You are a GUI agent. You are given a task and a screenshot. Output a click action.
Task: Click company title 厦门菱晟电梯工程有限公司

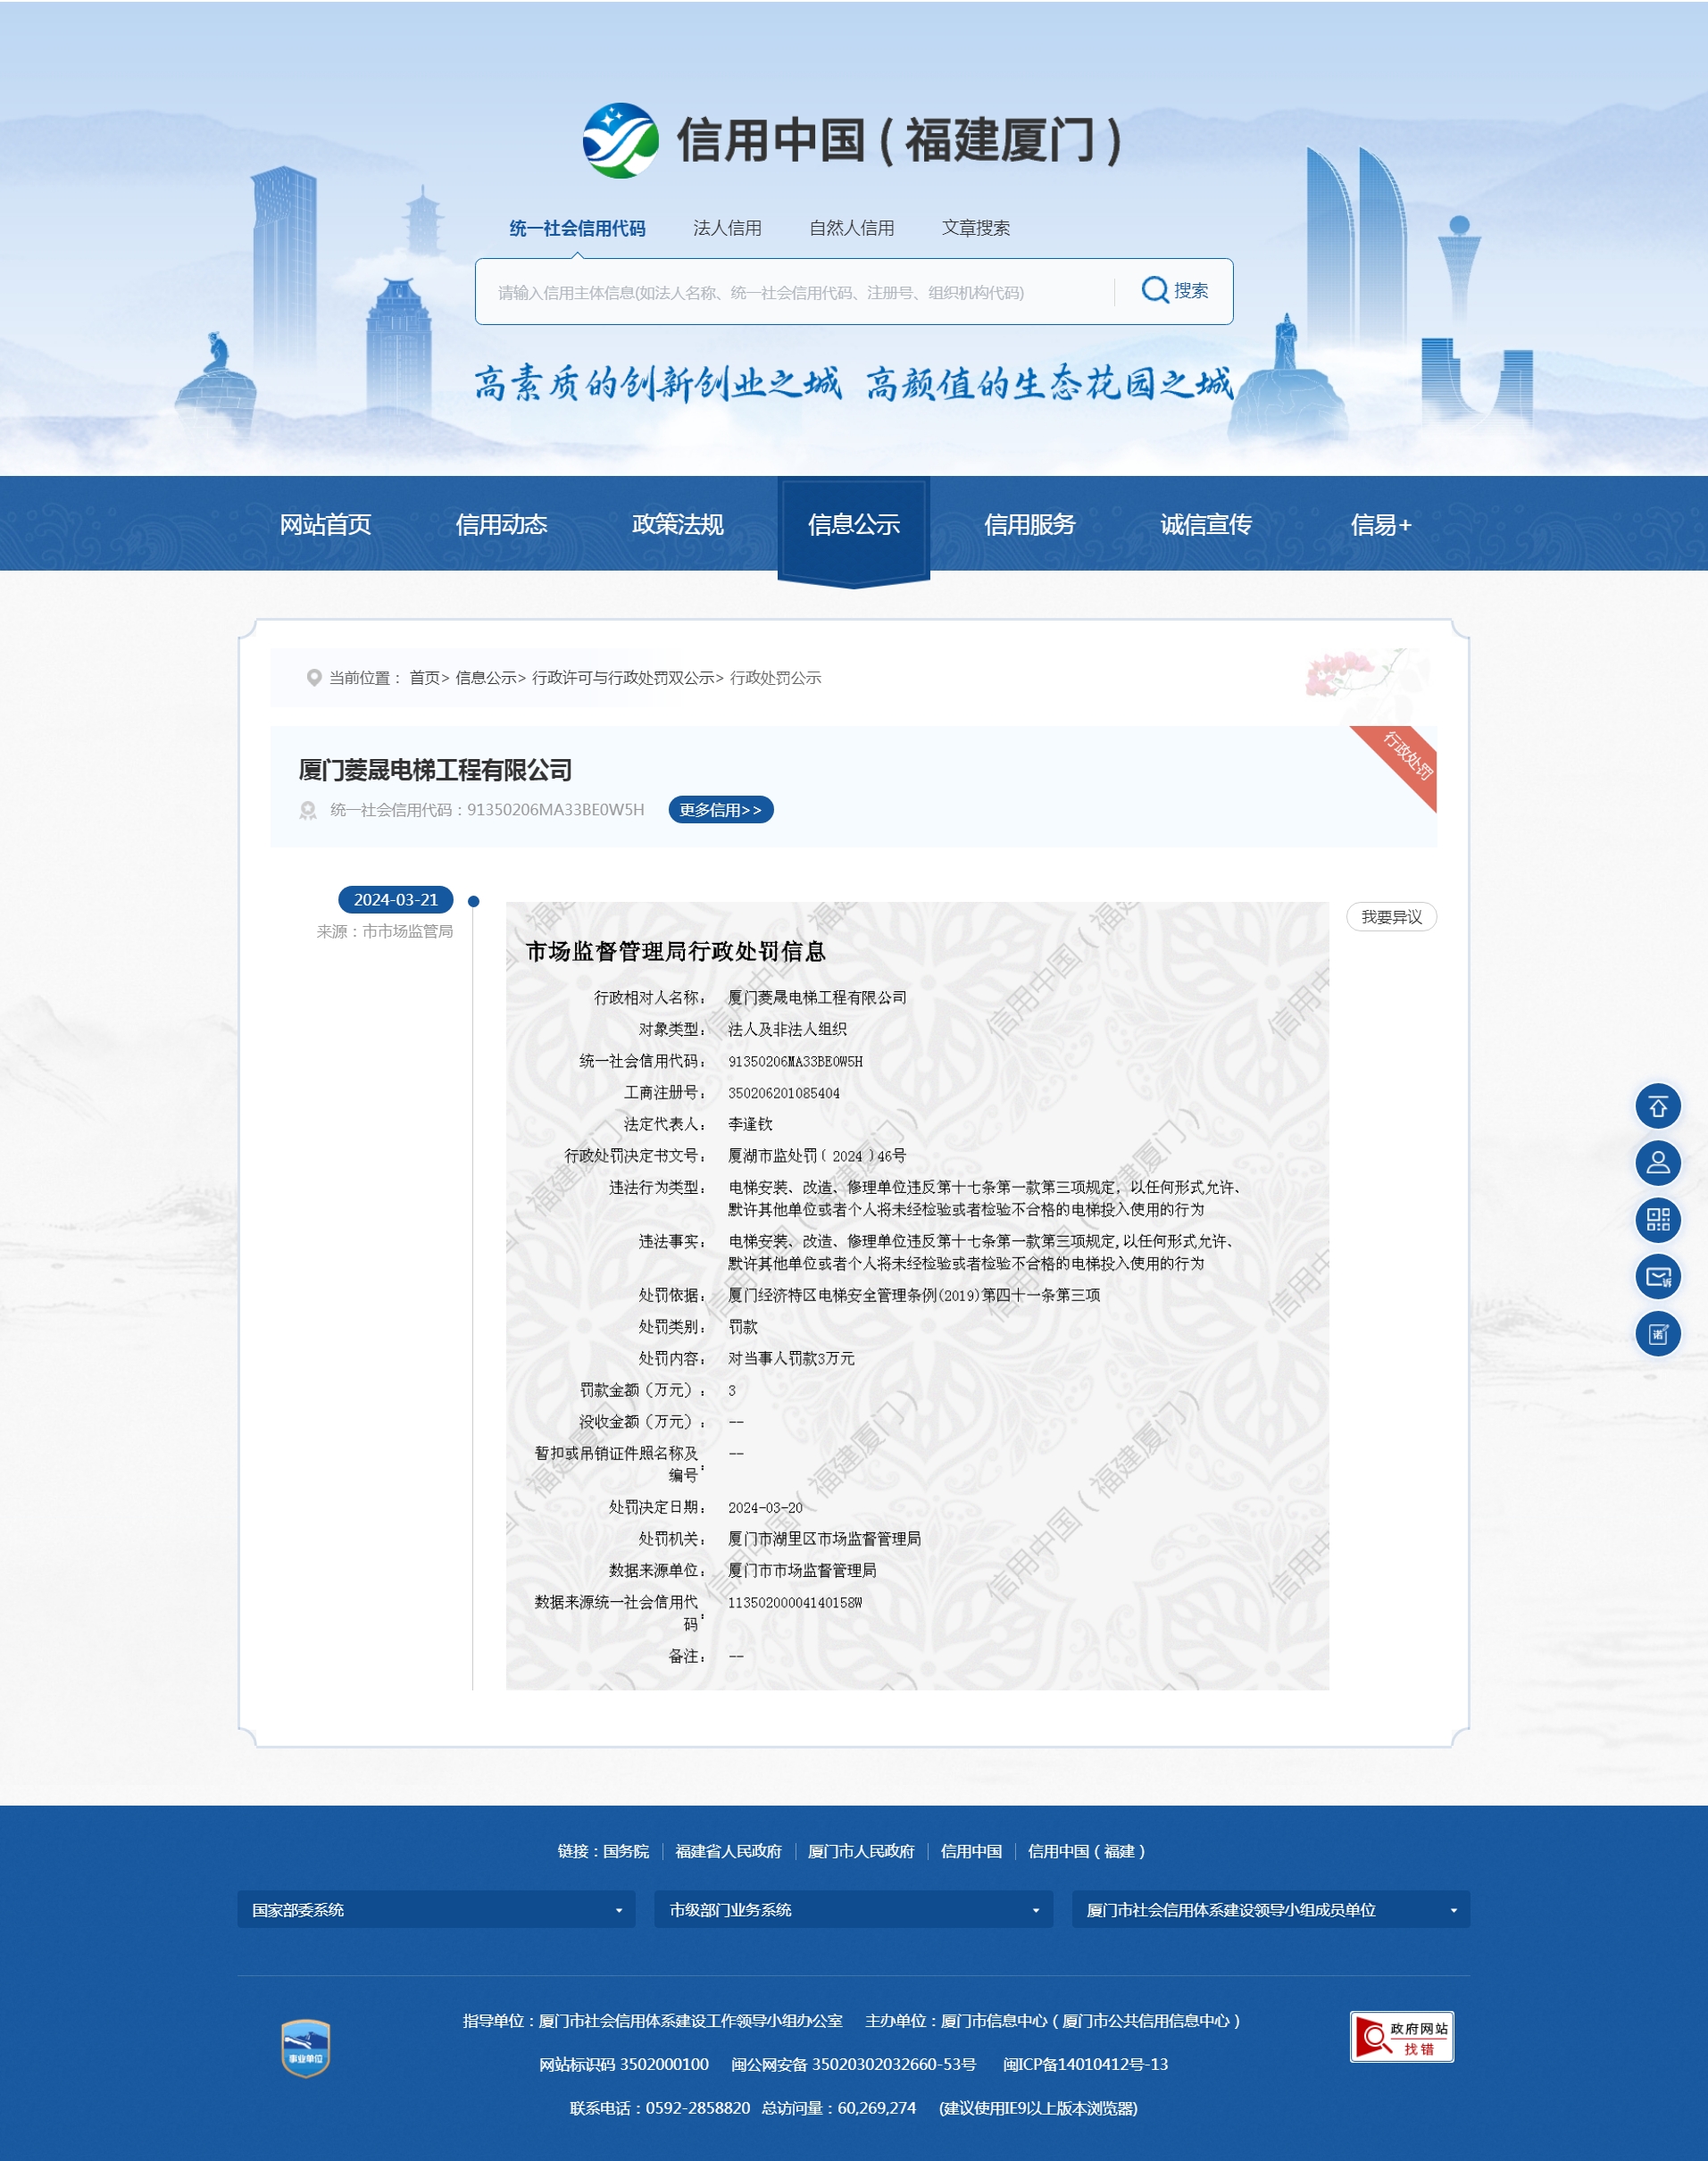[435, 770]
